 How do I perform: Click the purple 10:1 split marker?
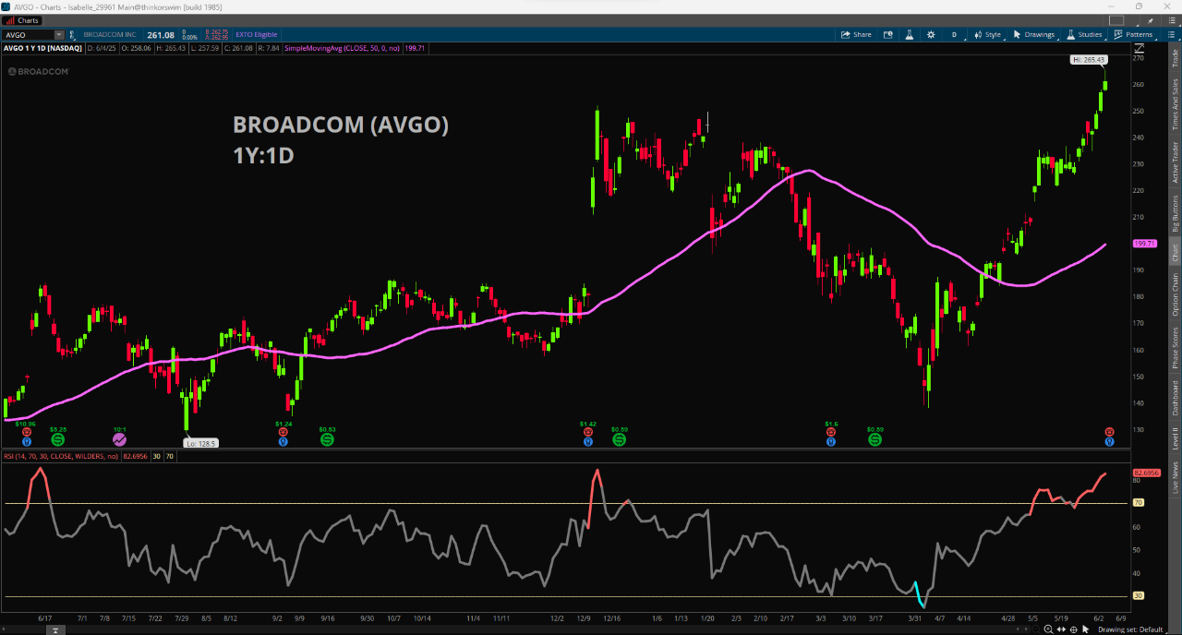120,440
